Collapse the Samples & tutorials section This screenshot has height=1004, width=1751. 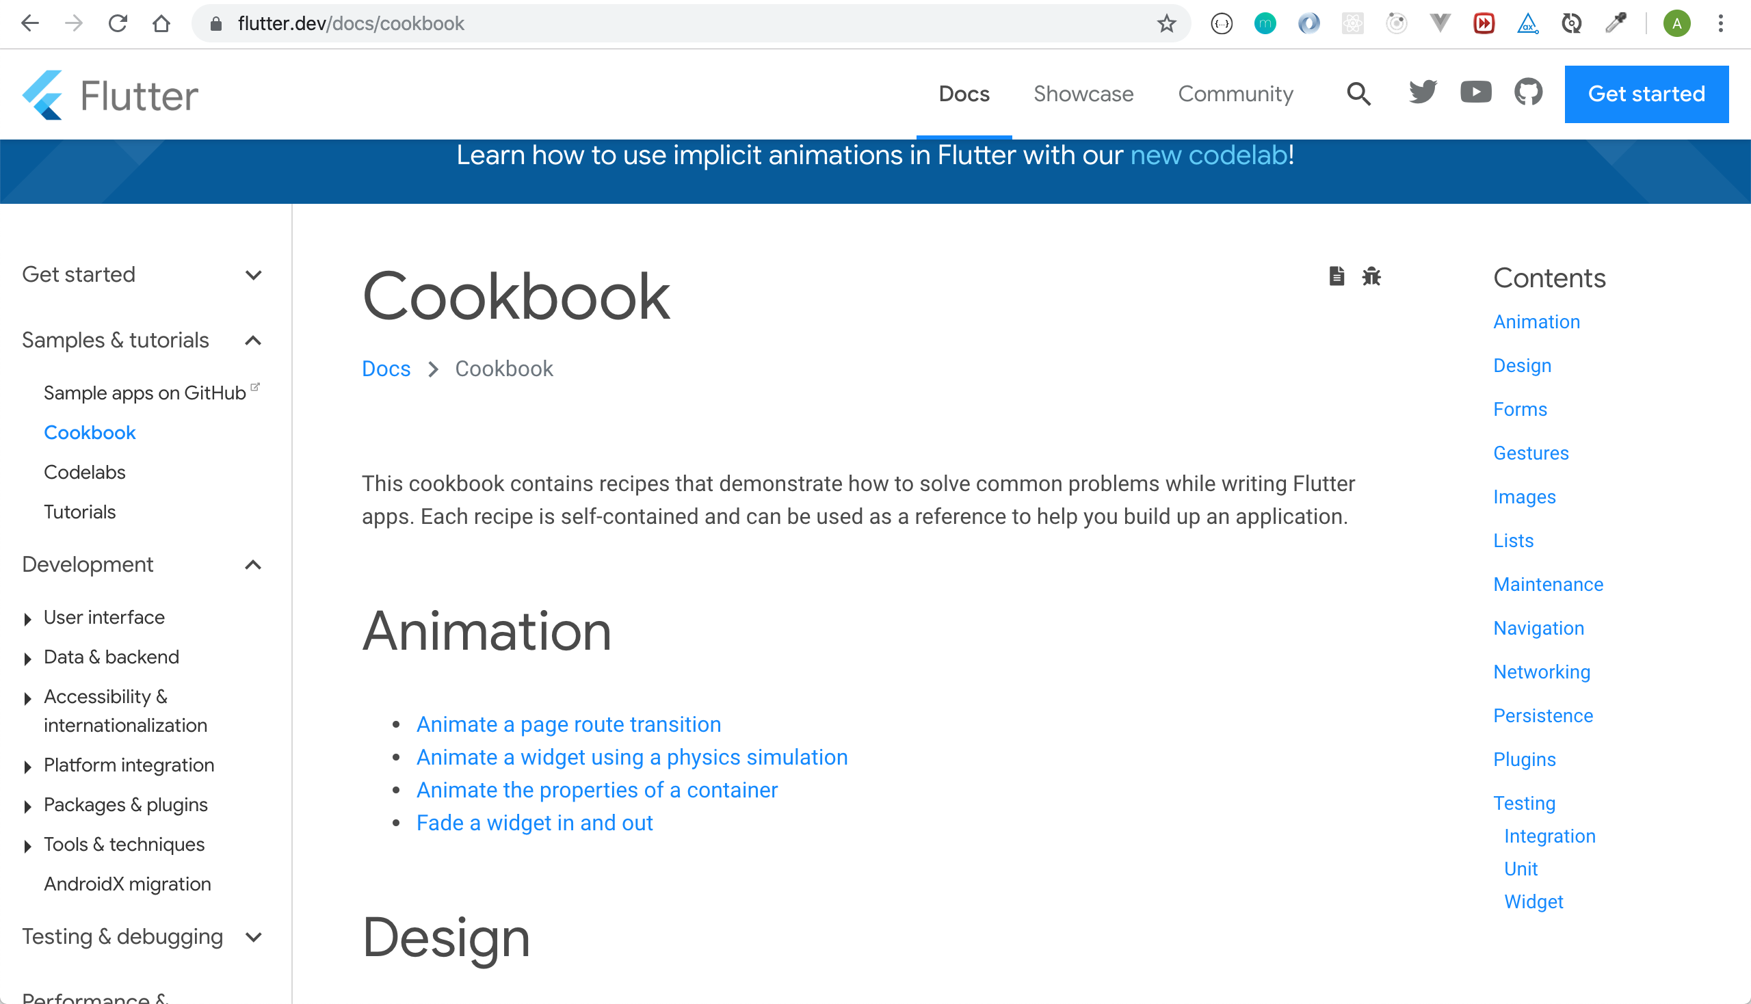coord(252,340)
